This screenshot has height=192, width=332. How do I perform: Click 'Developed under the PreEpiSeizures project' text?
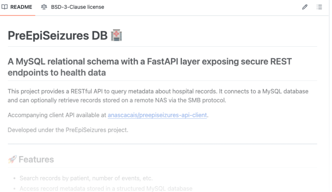(68, 130)
